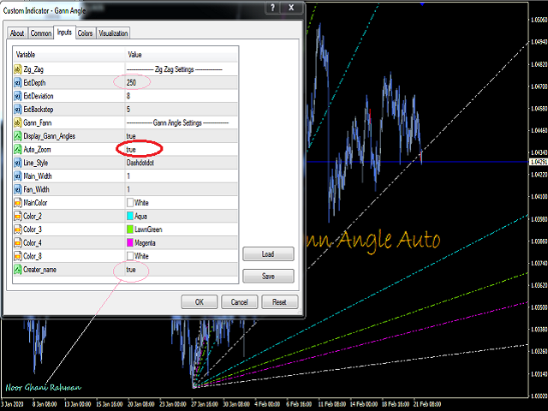This screenshot has width=548, height=411.
Task: Click the Load button
Action: [x=268, y=254]
